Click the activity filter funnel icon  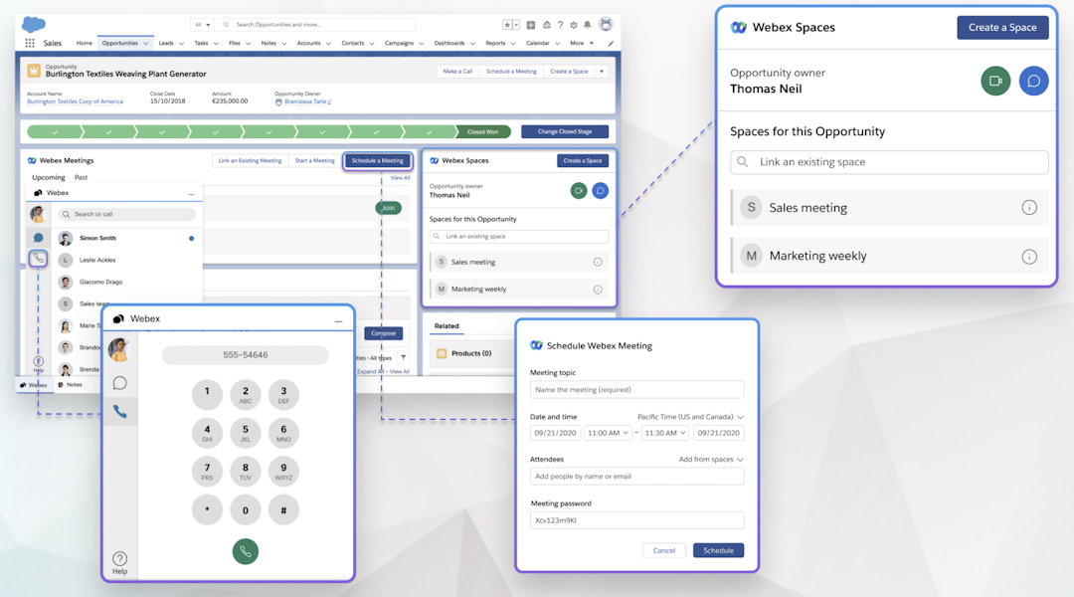pyautogui.click(x=404, y=357)
